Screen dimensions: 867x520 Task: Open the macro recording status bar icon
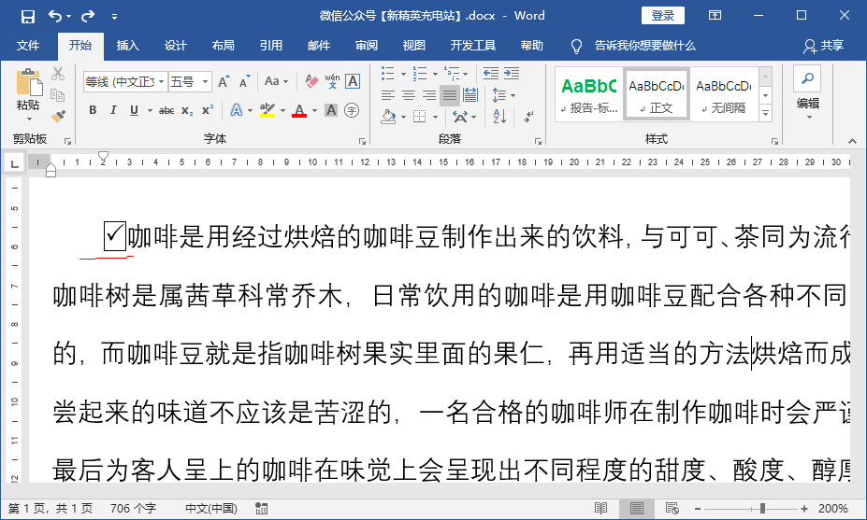coord(262,509)
